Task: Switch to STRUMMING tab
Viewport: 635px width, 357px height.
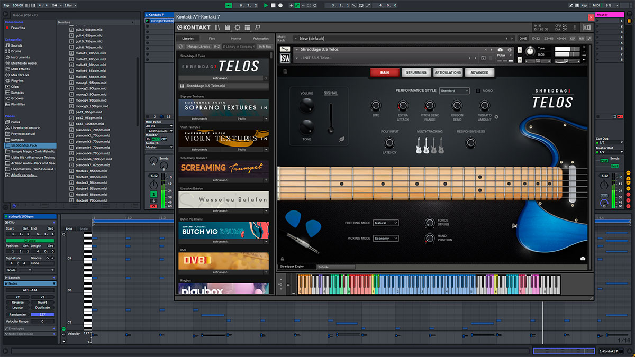Action: 416,72
